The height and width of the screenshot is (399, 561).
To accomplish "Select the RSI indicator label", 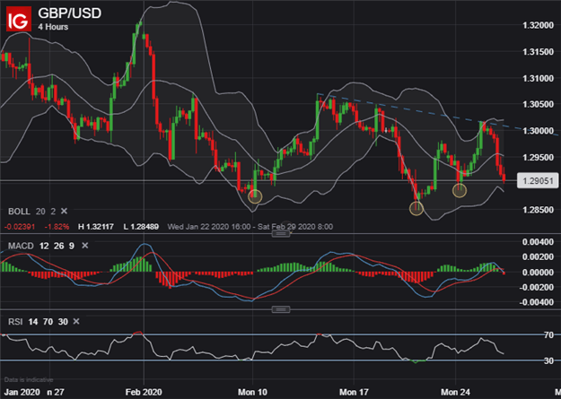I will pos(15,322).
